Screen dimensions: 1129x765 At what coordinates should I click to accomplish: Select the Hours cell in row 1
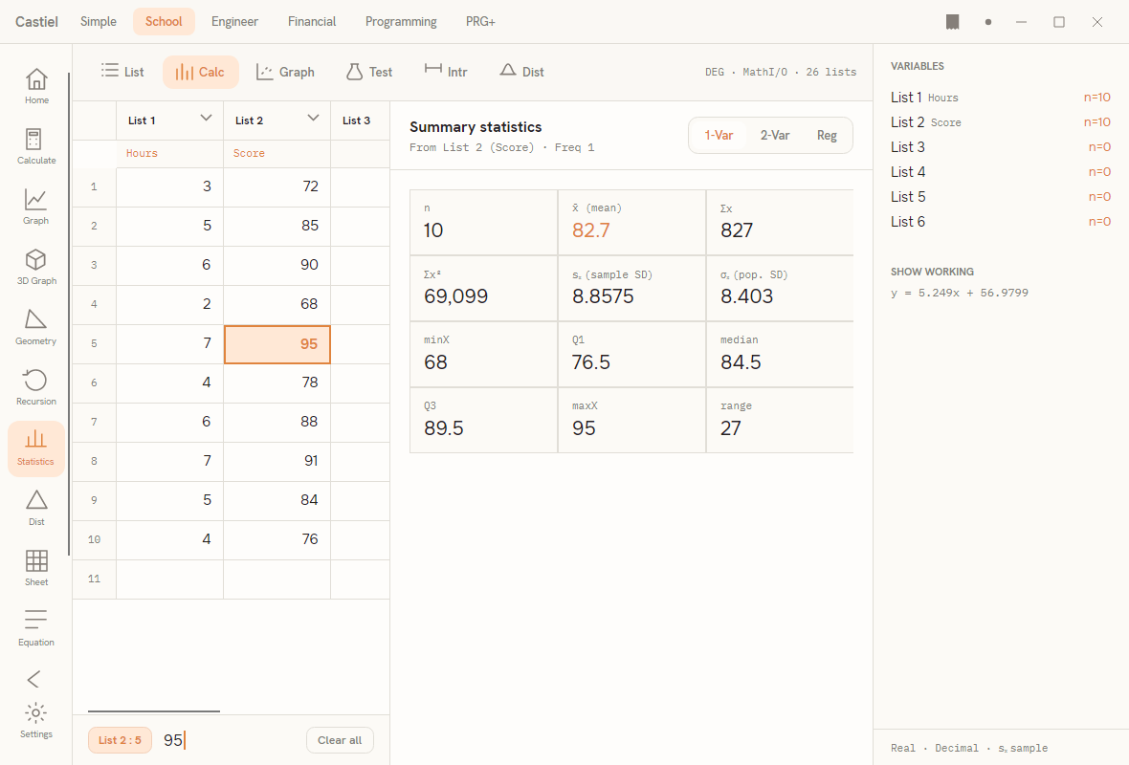click(170, 187)
